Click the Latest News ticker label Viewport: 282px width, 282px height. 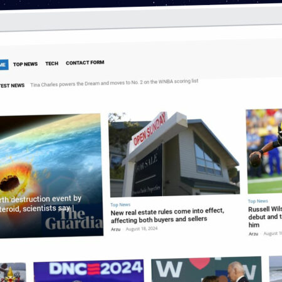click(x=12, y=85)
